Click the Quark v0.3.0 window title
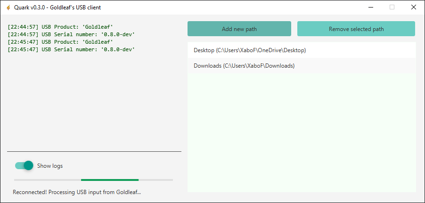The width and height of the screenshot is (425, 203). tap(57, 8)
